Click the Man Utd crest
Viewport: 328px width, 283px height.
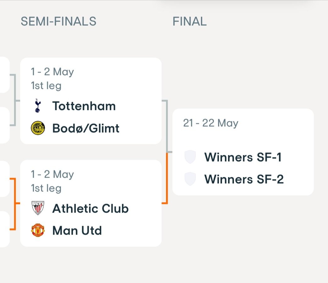point(38,230)
